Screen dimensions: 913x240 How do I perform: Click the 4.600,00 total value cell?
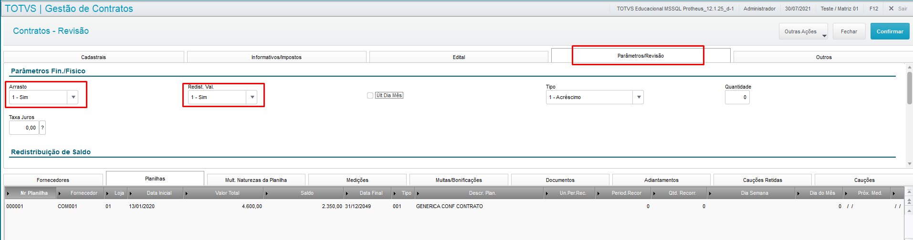[x=252, y=206]
